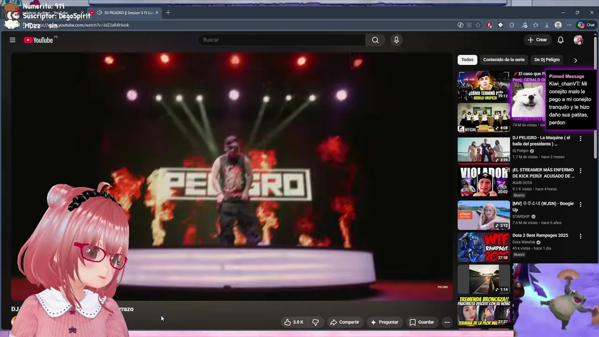Viewport: 599px width, 337px height.
Task: Open the TREMENDA BRONCAZA 27:37 thumbnail
Action: tap(483, 311)
